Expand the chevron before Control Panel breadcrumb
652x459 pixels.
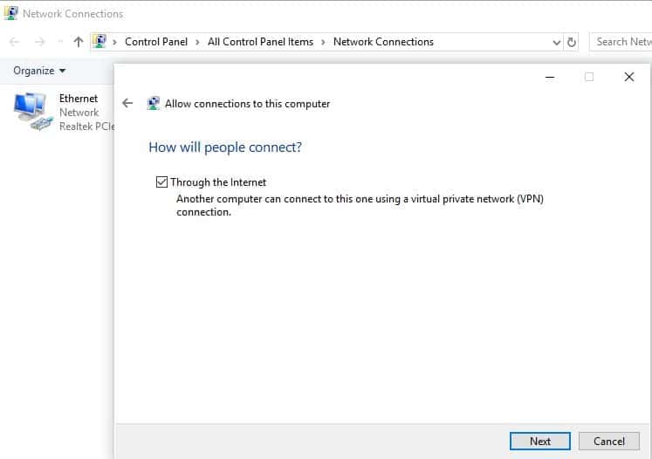[x=114, y=42]
